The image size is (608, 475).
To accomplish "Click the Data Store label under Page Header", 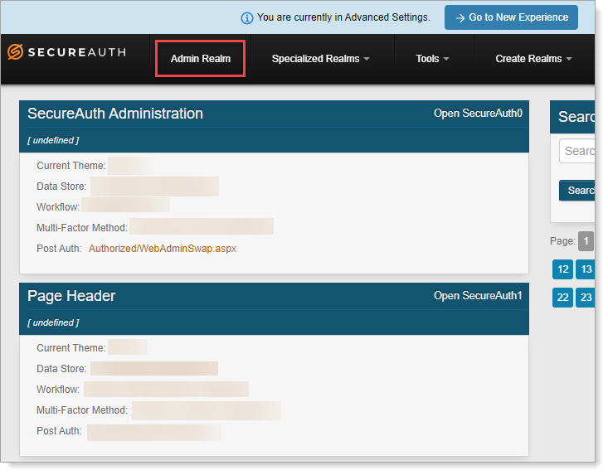I will tap(61, 368).
